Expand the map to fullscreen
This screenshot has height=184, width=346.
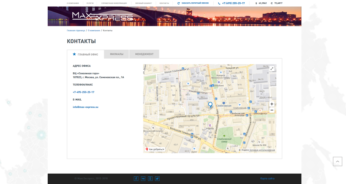pyautogui.click(x=272, y=69)
